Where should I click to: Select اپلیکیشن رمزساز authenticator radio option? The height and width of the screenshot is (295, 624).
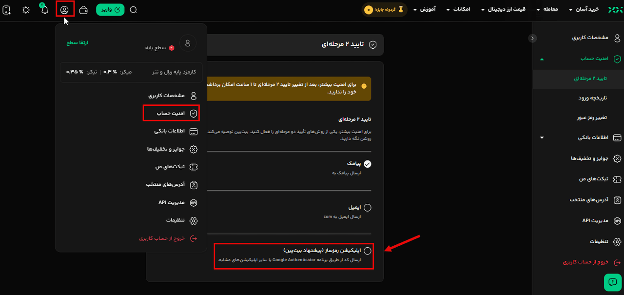pos(368,251)
